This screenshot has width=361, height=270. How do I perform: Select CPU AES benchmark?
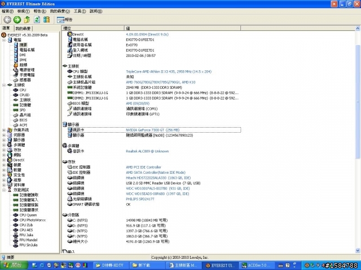(26, 230)
